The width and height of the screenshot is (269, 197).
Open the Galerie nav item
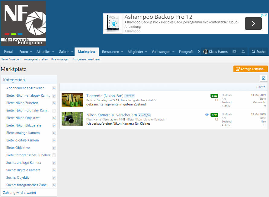tap(64, 52)
